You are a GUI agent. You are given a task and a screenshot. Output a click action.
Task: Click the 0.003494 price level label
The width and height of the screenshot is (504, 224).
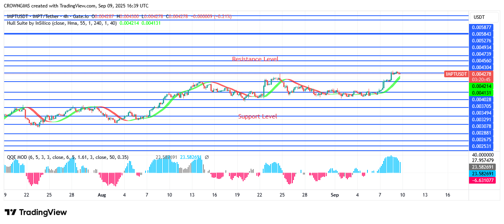[481, 113]
